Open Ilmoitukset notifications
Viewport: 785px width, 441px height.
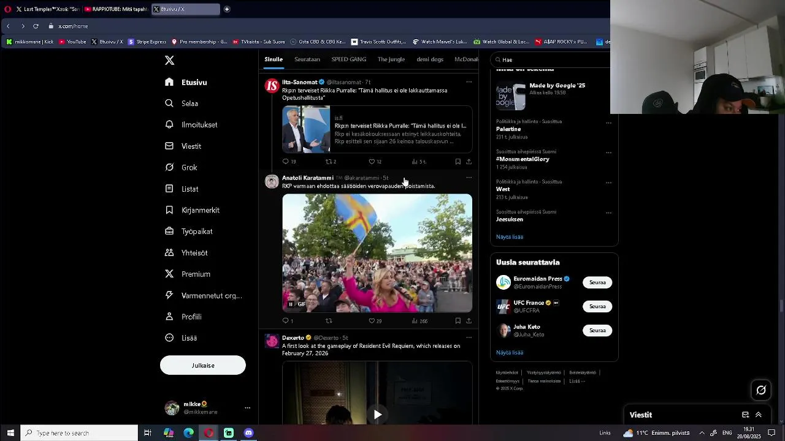pos(191,125)
